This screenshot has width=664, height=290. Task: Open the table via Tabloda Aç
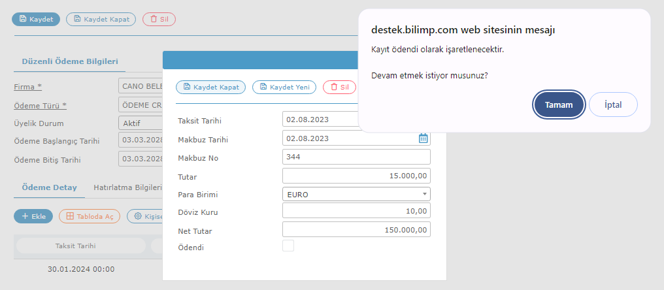pos(90,216)
